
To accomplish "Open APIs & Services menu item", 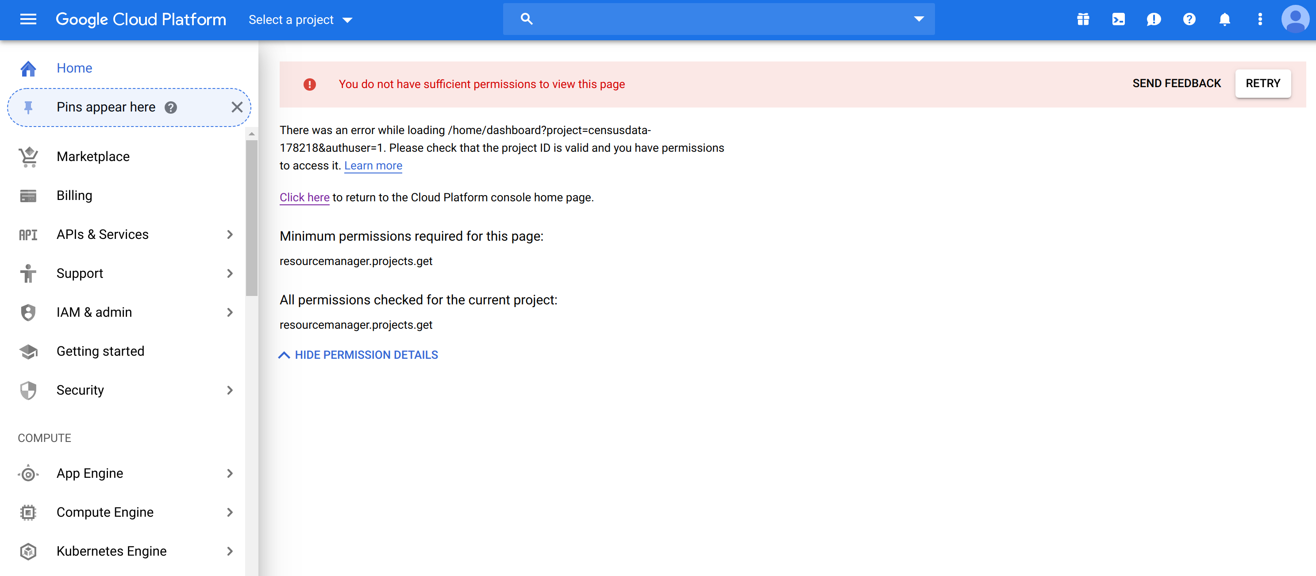I will (x=102, y=234).
